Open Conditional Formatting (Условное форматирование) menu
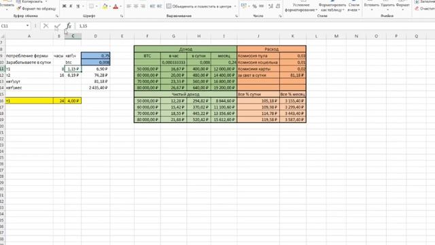The height and width of the screenshot is (245, 435). point(301,7)
